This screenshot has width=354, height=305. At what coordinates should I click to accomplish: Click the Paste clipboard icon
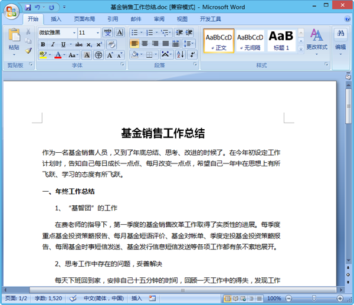click(x=14, y=35)
